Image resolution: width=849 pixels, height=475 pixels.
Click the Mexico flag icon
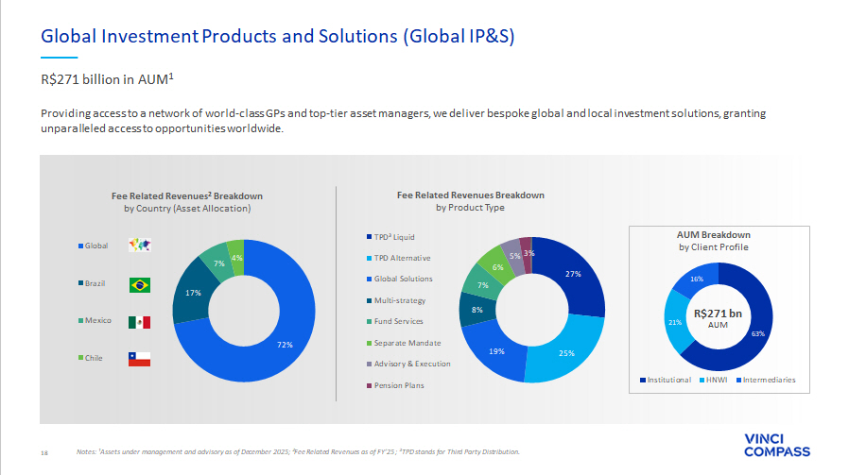point(139,322)
